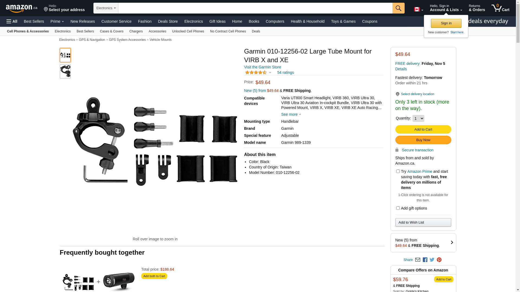Check the Try Amazon Prime checkbox
This screenshot has height=292, width=520.
tap(398, 171)
